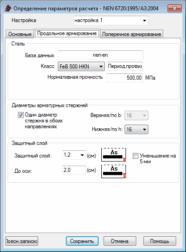Open the Нижняя/по h diameter dropdown

136,130
